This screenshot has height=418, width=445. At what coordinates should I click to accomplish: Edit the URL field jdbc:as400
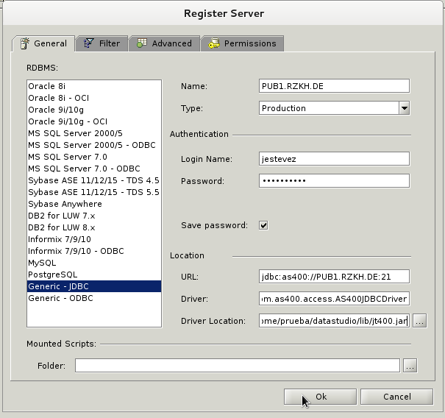click(x=334, y=277)
